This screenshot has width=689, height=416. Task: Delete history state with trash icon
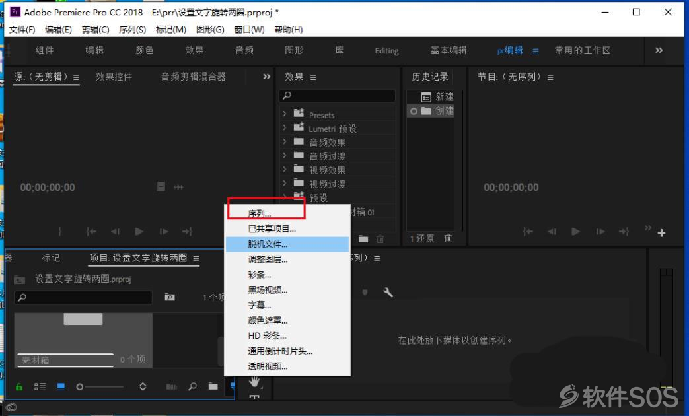click(x=448, y=238)
